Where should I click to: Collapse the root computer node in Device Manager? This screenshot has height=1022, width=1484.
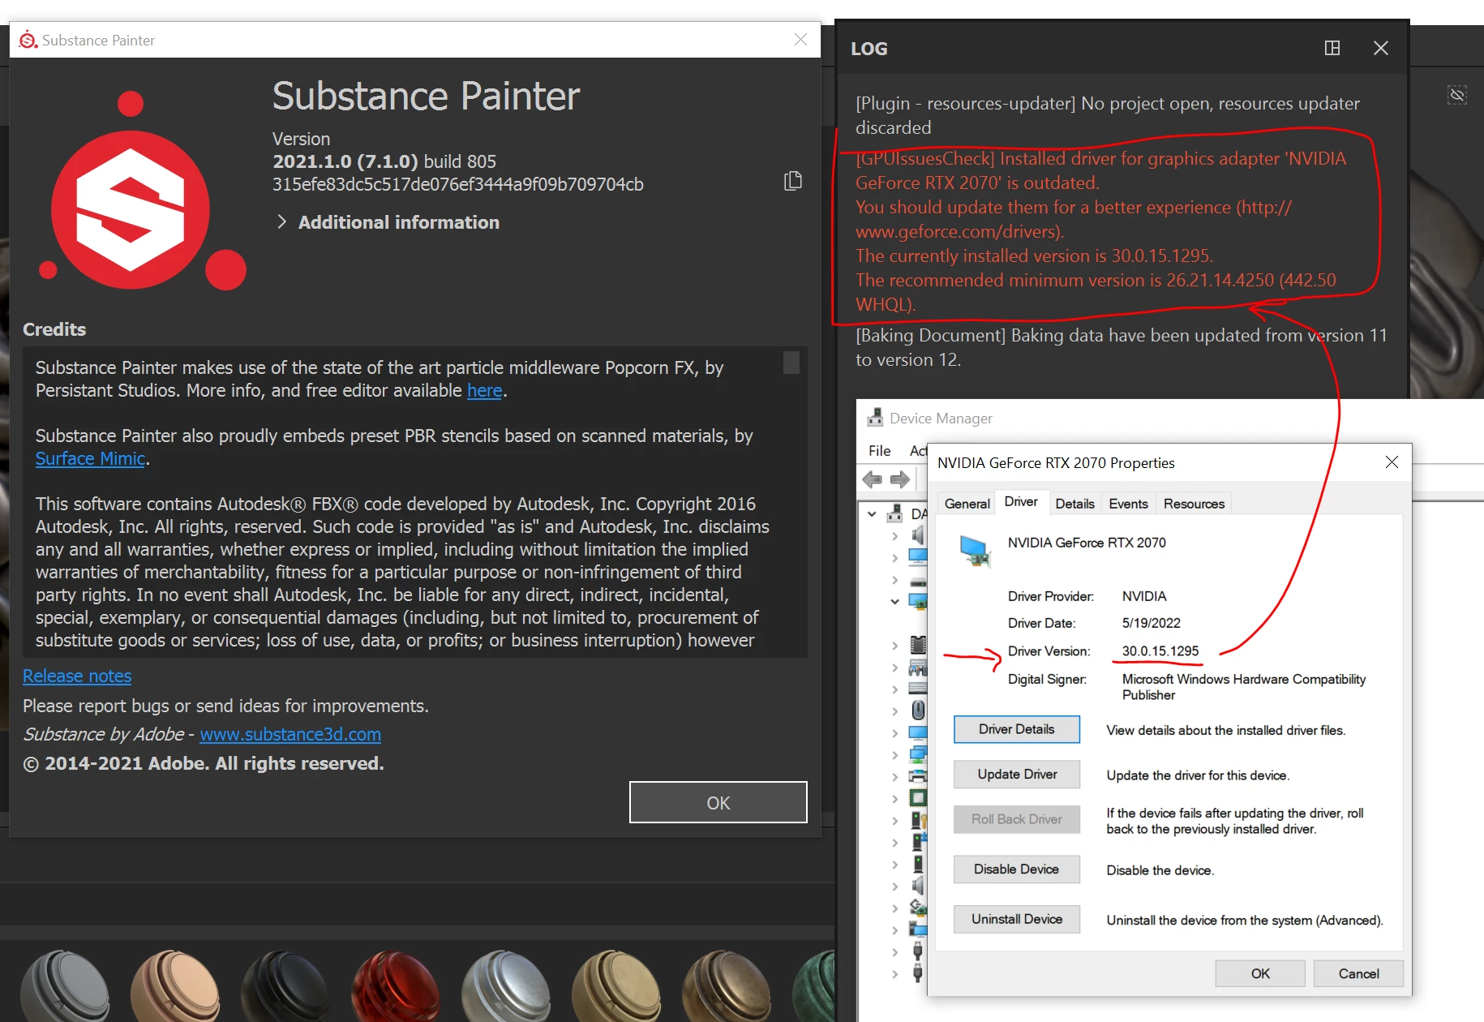click(872, 513)
